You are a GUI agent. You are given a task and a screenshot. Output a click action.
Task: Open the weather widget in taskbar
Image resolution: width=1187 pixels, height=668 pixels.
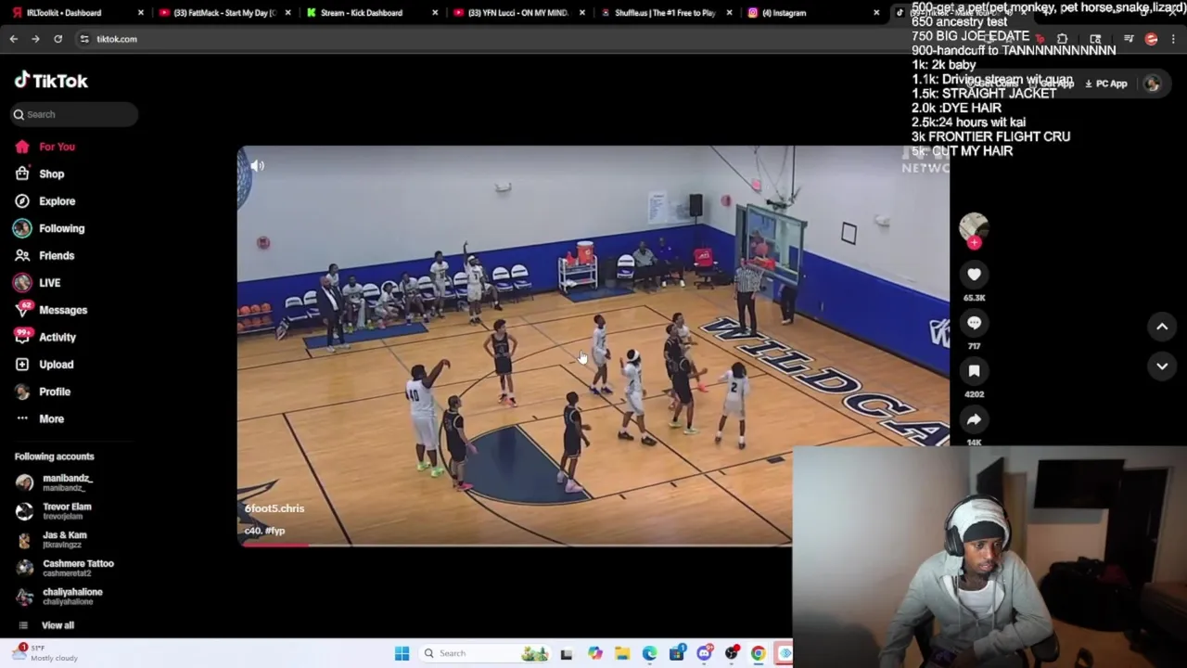46,653
